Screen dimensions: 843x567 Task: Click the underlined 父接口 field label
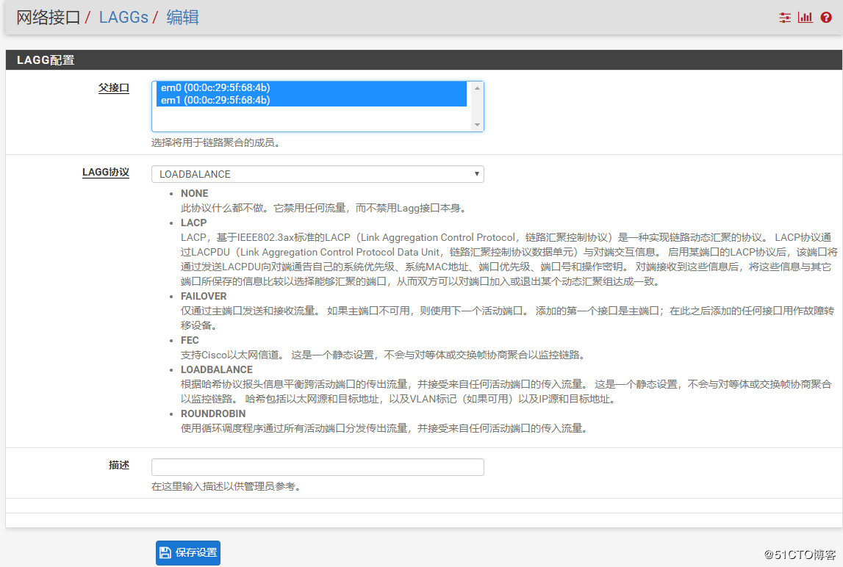[113, 88]
